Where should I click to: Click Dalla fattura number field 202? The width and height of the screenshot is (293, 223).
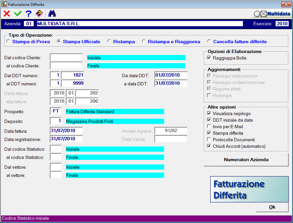87,93
